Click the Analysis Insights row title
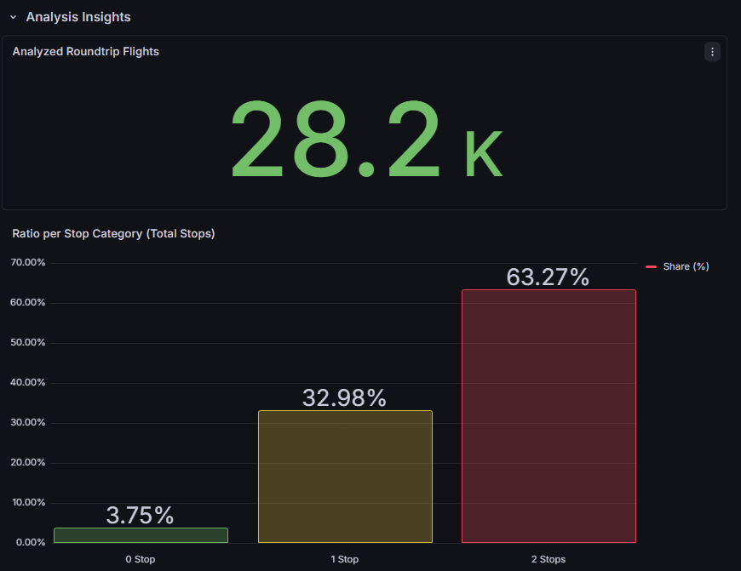Image resolution: width=741 pixels, height=571 pixels. point(78,17)
